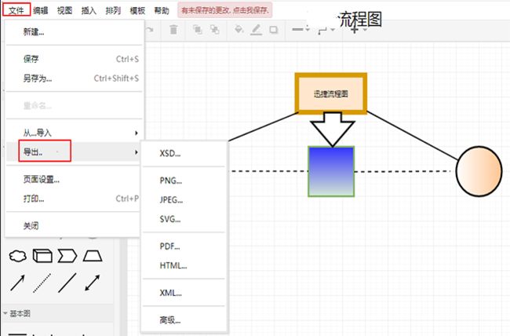The width and height of the screenshot is (510, 336).
Task: Select the white down arrow shape on canvas
Action: pos(333,129)
